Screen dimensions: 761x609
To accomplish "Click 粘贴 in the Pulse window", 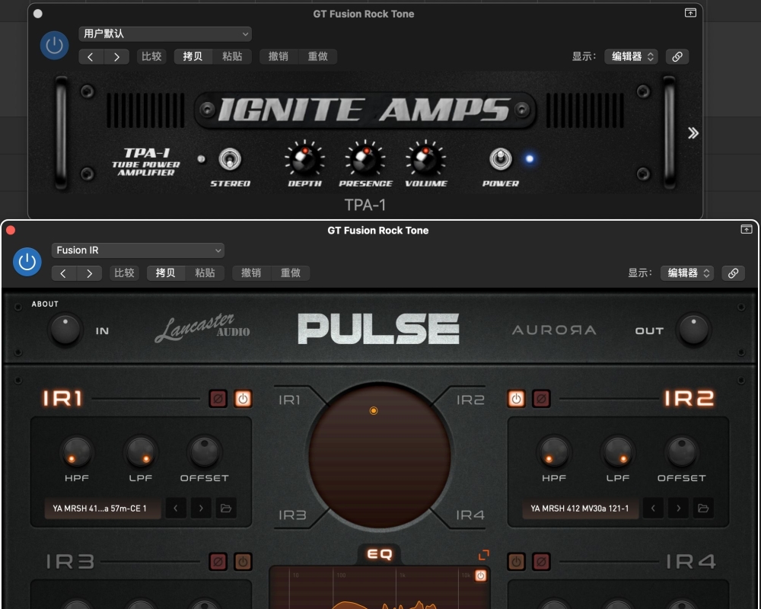I will [x=205, y=273].
